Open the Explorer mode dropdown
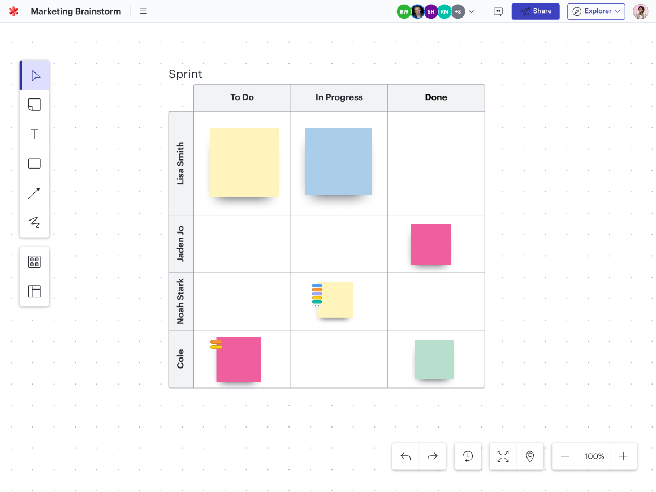The height and width of the screenshot is (492, 656). (596, 11)
